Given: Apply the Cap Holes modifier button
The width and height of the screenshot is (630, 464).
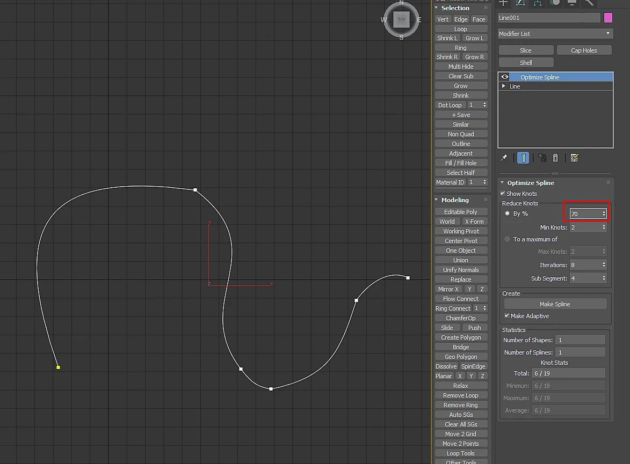Looking at the screenshot, I should coord(584,50).
